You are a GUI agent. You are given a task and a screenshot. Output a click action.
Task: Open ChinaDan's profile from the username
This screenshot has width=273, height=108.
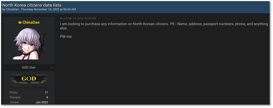(x=31, y=22)
